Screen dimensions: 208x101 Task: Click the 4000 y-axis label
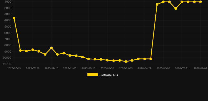pos(8,20)
